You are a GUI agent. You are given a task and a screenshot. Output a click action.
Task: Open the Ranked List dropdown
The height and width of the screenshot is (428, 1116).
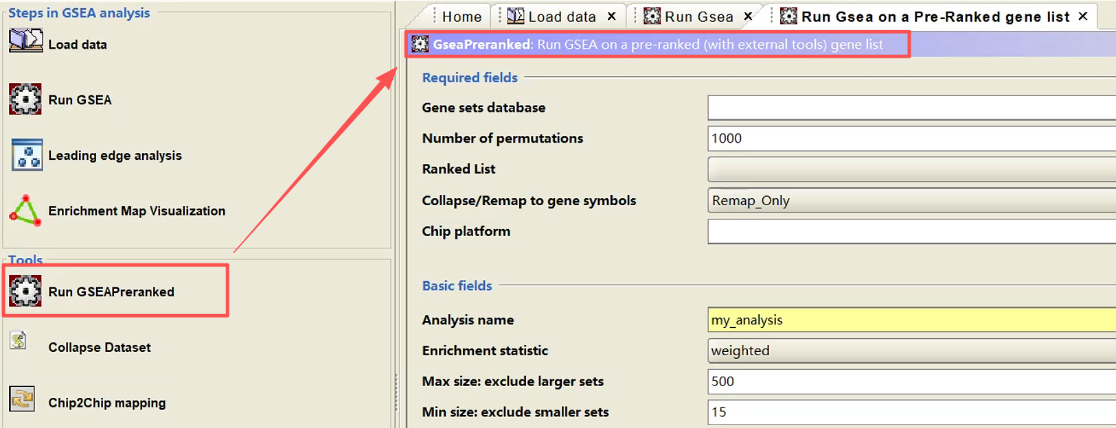(911, 169)
